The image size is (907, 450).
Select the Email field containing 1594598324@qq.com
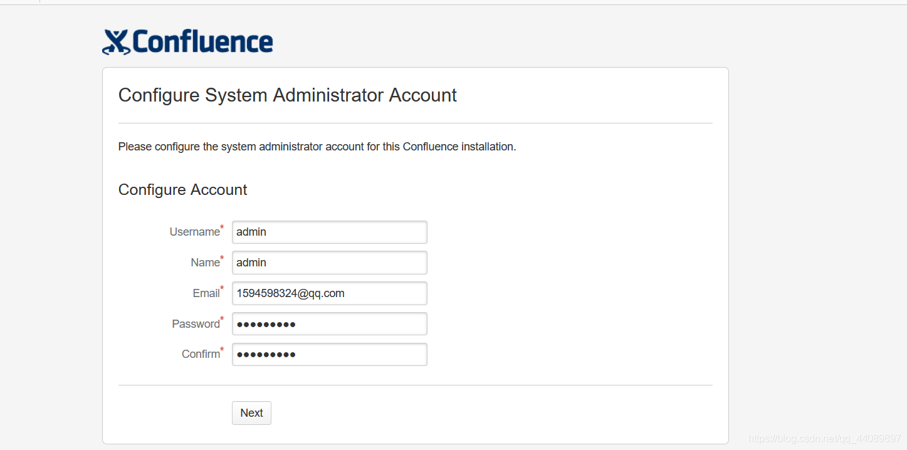click(x=330, y=293)
